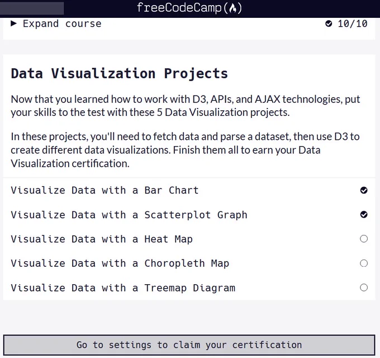
Task: Click empty status circle for Treemap Diagram
Action: point(364,288)
